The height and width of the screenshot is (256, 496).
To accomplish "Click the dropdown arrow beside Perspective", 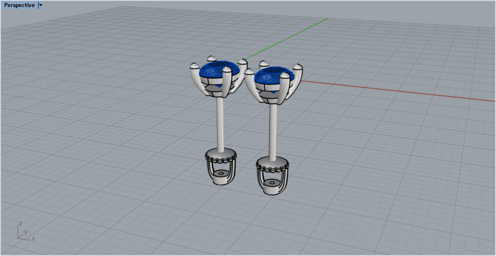I will tap(41, 5).
